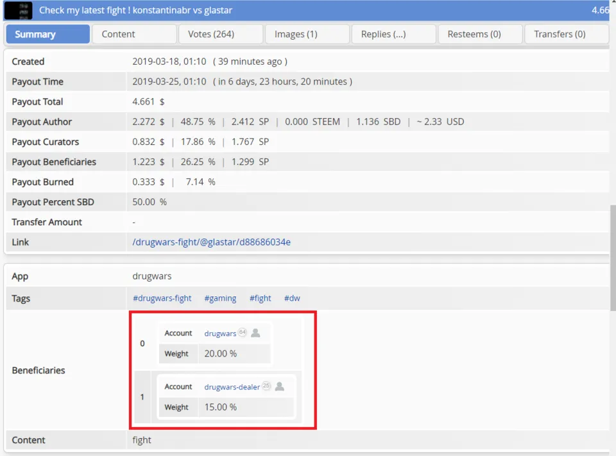Click the 20.00 % weight for drugwars
The height and width of the screenshot is (456, 616).
point(220,353)
